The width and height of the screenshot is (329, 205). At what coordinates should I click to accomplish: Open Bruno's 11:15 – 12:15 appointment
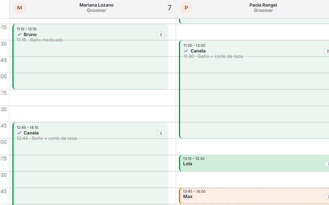90,57
